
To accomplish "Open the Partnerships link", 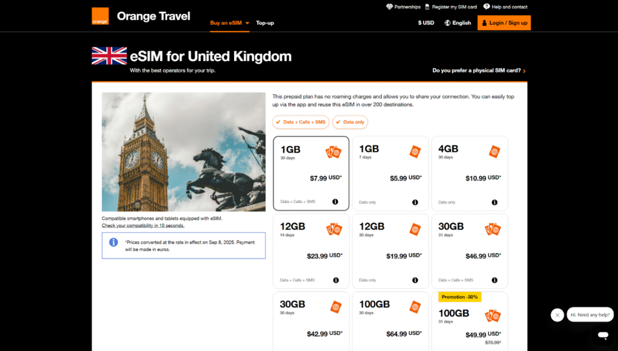I will pos(403,7).
